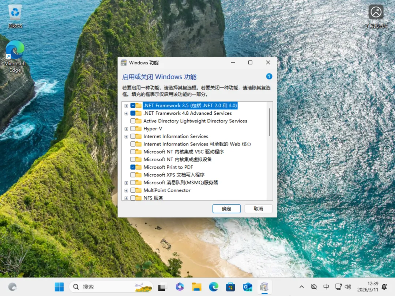The image size is (395, 296).
Task: Check the Microsoft 消息队列(MSMQ)服务器 checkbox
Action: [133, 183]
